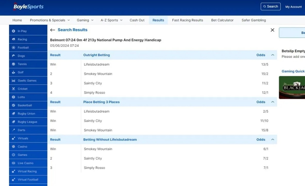Image resolution: width=305 pixels, height=186 pixels.
Task: Open the Bet Calculator tab
Action: 222,20
